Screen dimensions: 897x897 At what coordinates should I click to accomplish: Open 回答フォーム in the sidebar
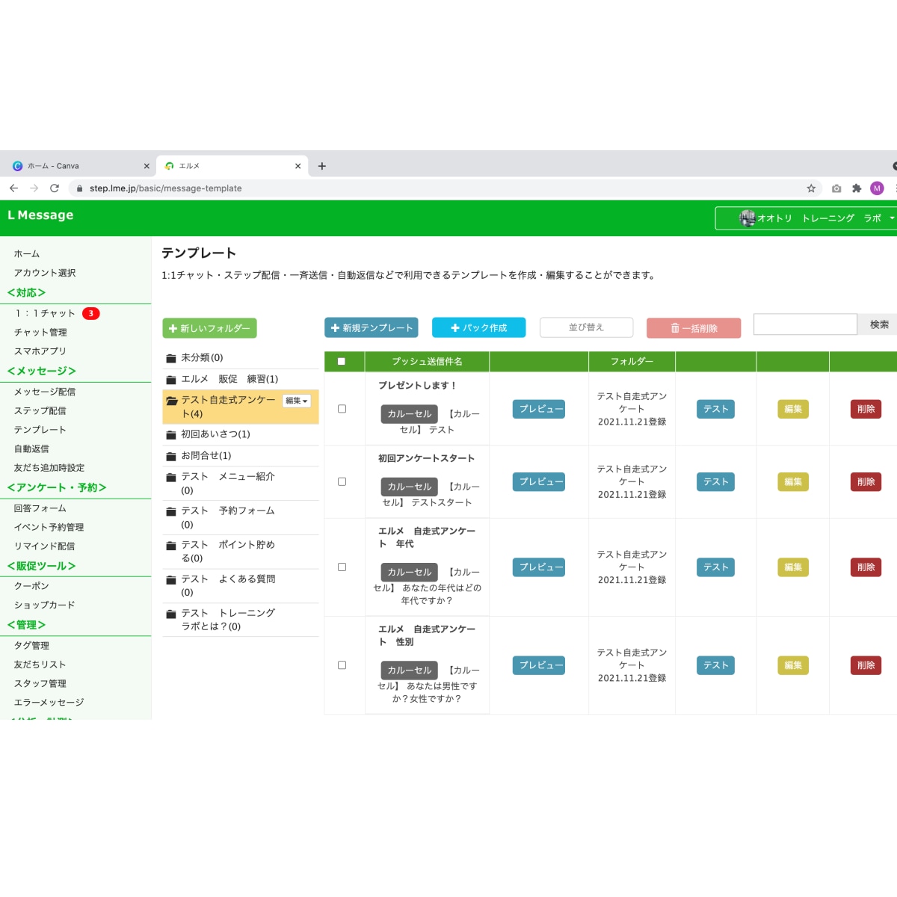point(40,508)
